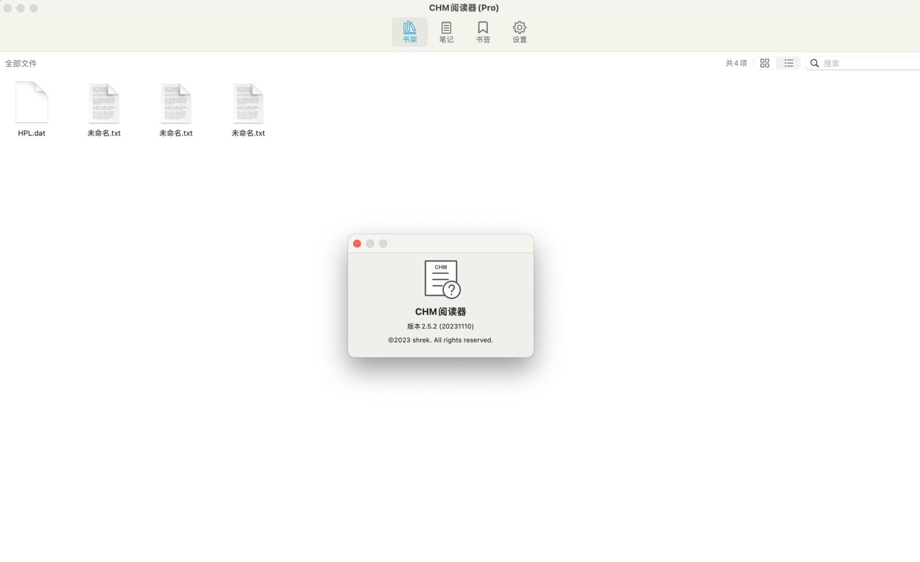Viewport: 920px width, 562px height.
Task: Click the CHM document icon in about dialog
Action: (442, 279)
